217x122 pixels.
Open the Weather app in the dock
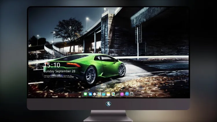pos(90,94)
